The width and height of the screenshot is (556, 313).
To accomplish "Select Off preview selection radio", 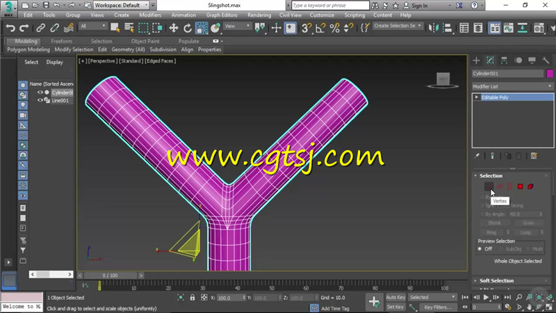I will (480, 249).
